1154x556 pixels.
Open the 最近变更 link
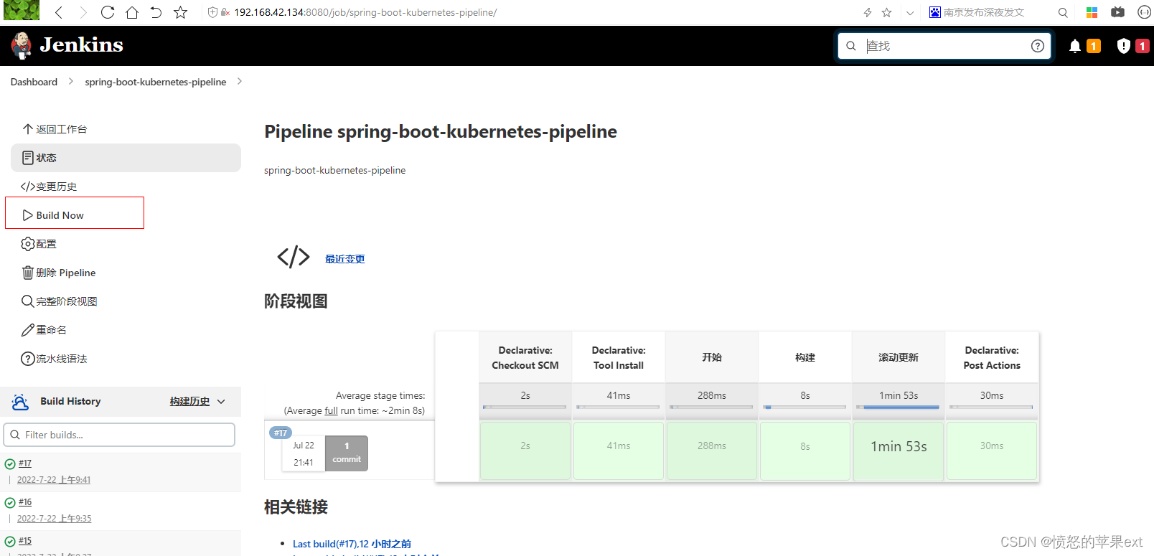click(x=345, y=259)
